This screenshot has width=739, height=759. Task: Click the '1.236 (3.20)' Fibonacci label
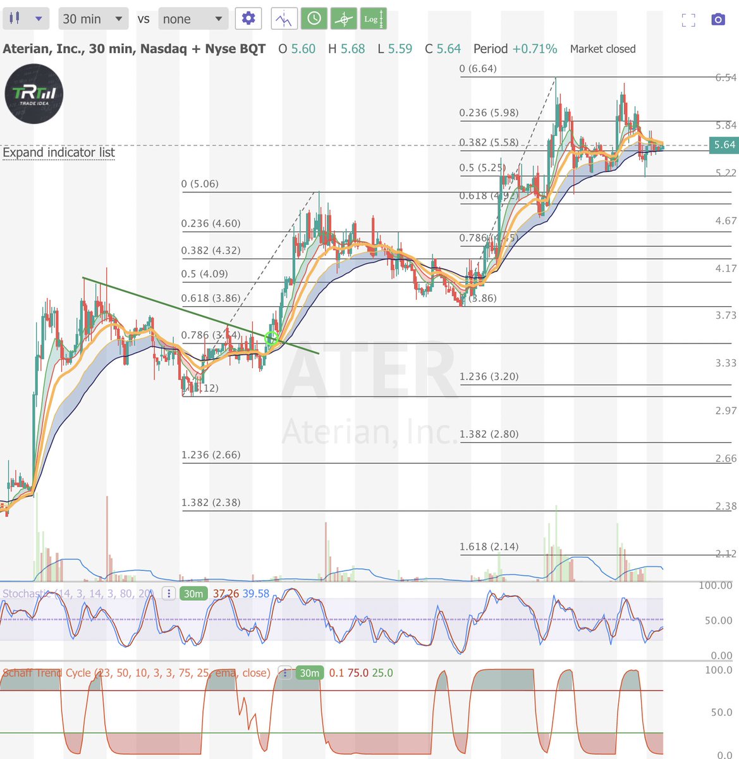tap(489, 376)
